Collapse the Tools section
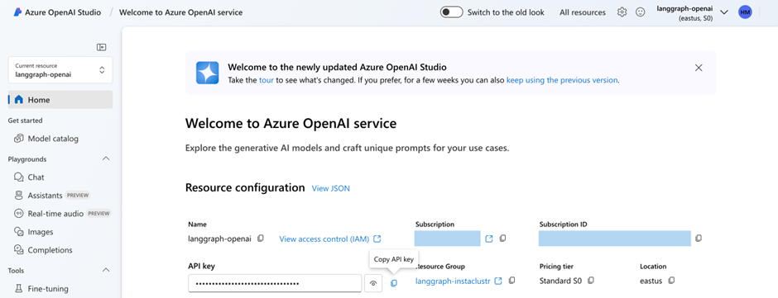778x298 pixels. (106, 270)
